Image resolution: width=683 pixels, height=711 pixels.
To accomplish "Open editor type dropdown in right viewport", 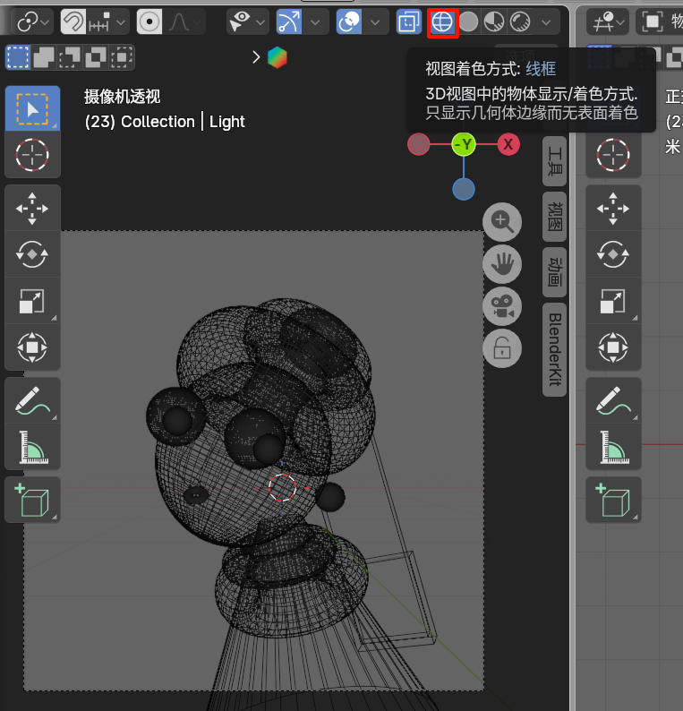I will coord(608,22).
